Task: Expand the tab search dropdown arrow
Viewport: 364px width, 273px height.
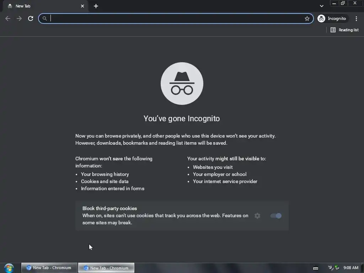Action: tap(321, 6)
